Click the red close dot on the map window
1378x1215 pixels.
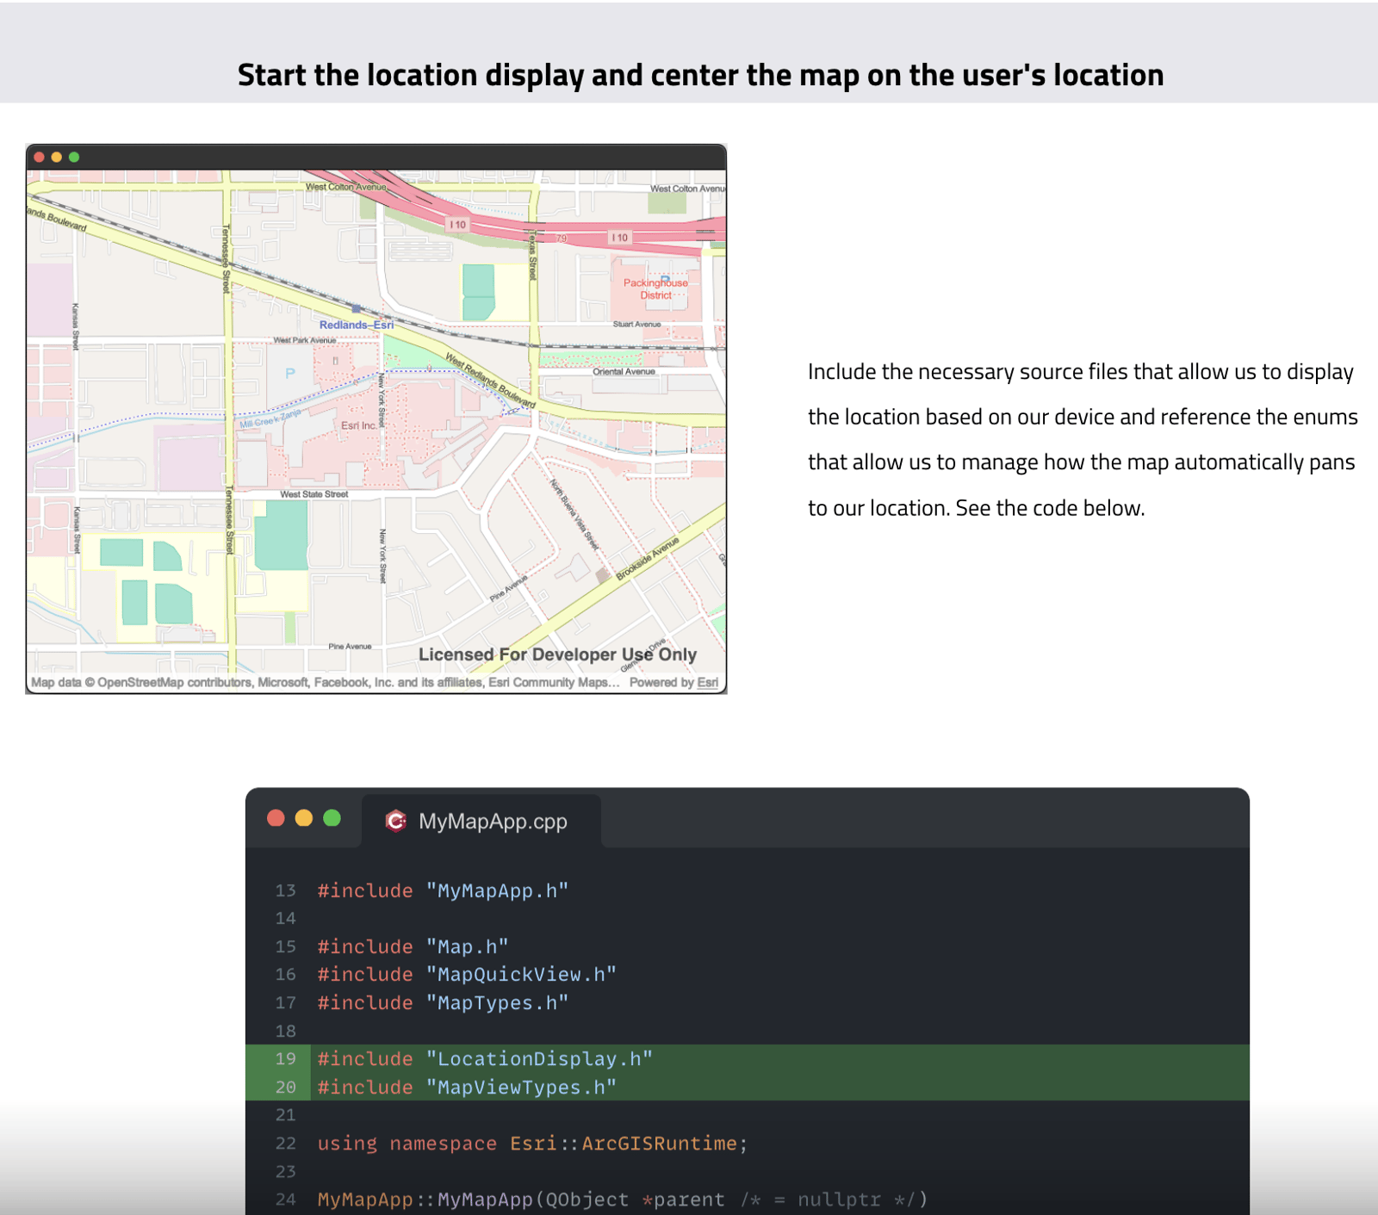tap(39, 157)
